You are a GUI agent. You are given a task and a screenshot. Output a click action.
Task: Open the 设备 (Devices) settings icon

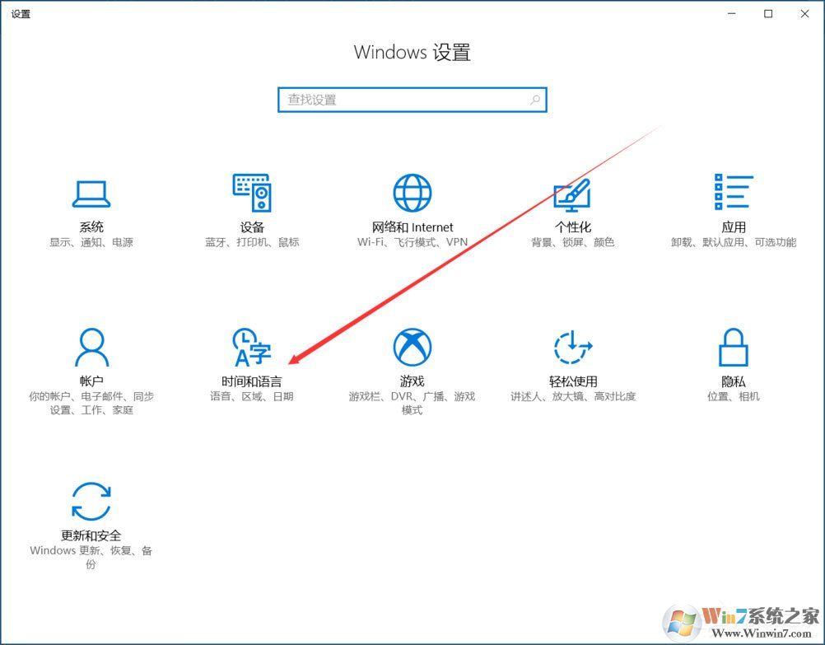tap(251, 193)
